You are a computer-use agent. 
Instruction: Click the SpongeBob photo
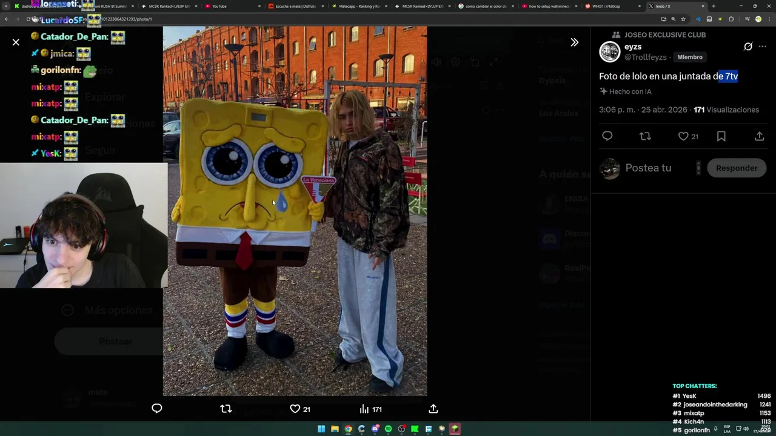(x=295, y=211)
